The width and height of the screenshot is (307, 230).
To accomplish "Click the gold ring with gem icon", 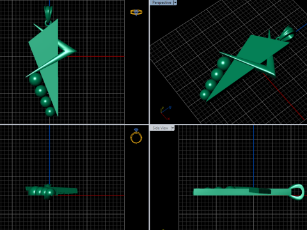I will [136, 136].
